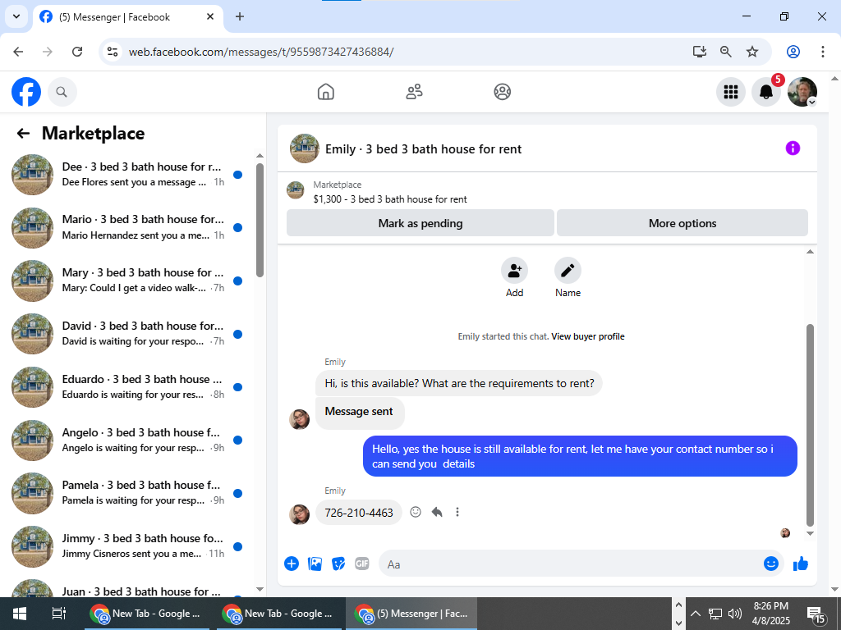Open a new browser tab
Screen dimensions: 841x630
tap(240, 16)
